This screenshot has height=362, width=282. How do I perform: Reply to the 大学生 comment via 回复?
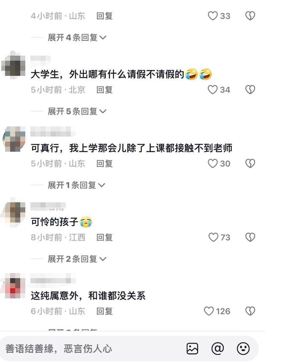(x=105, y=90)
